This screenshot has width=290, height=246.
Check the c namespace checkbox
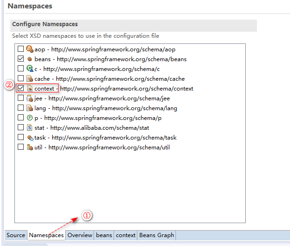click(x=20, y=69)
